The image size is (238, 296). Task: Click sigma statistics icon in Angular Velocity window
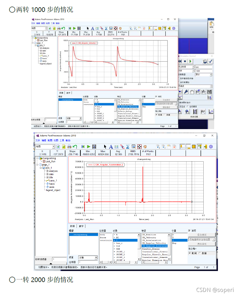pos(106,28)
